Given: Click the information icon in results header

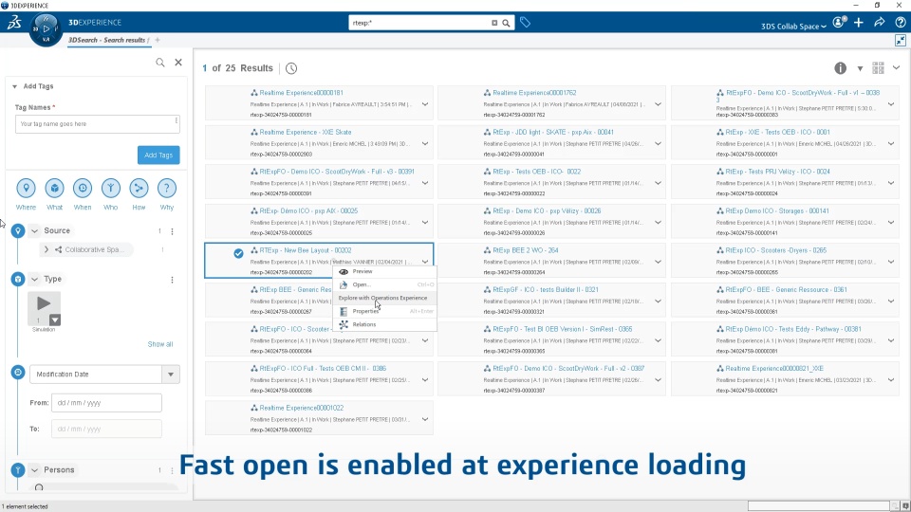Looking at the screenshot, I should click(x=840, y=68).
